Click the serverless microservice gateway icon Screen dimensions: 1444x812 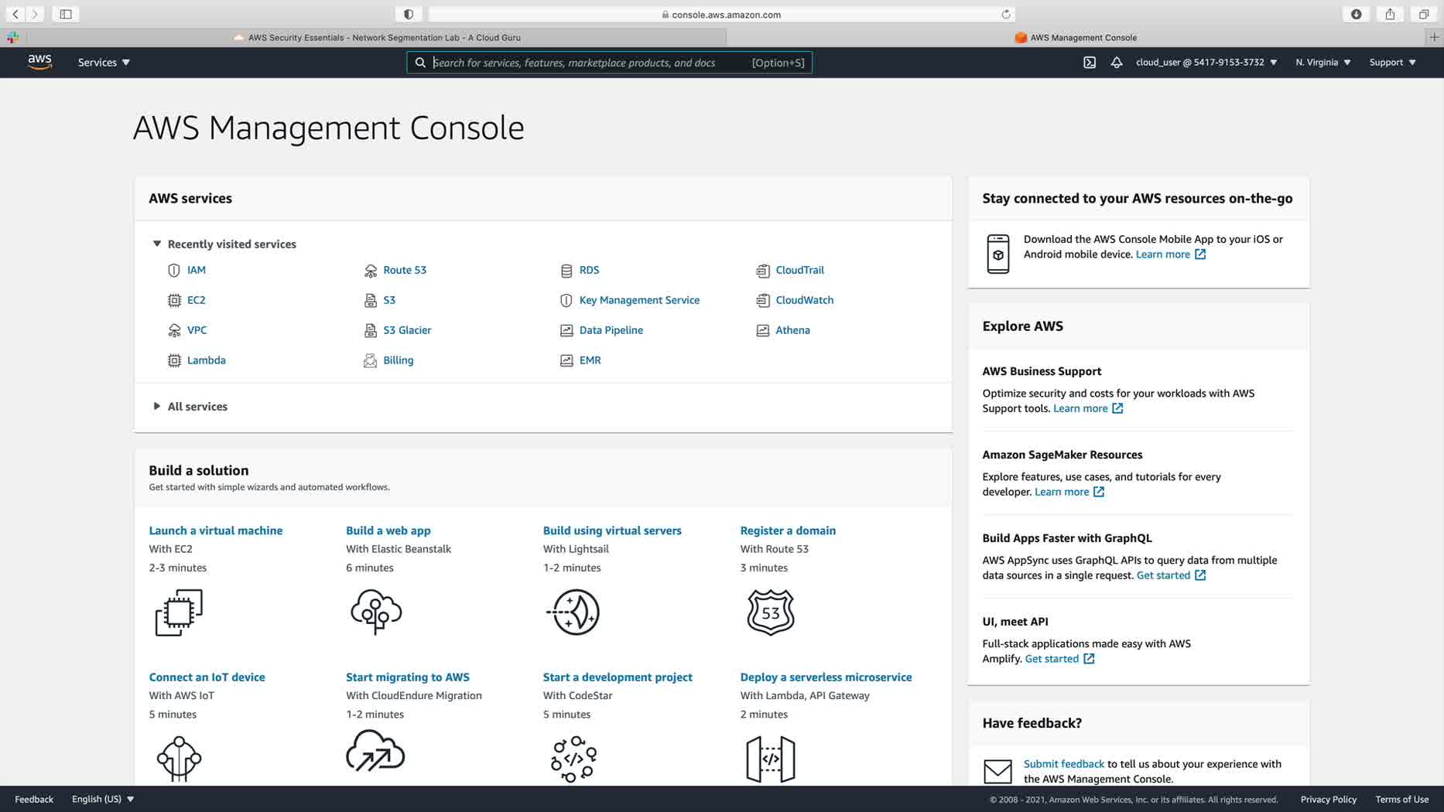(771, 759)
